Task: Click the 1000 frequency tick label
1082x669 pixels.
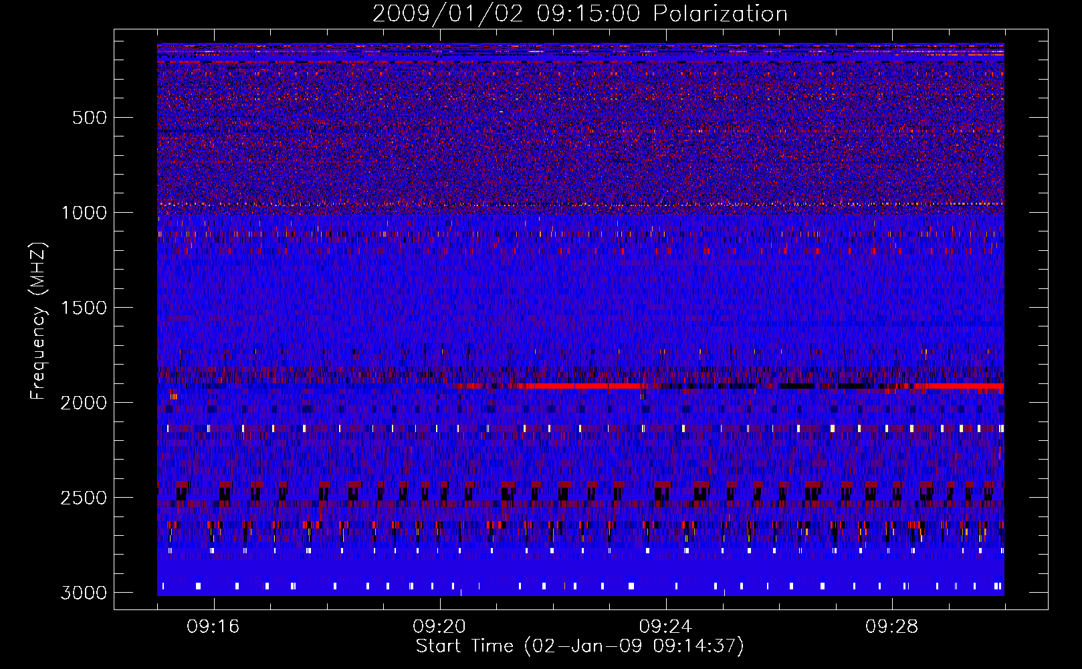Action: (x=84, y=213)
